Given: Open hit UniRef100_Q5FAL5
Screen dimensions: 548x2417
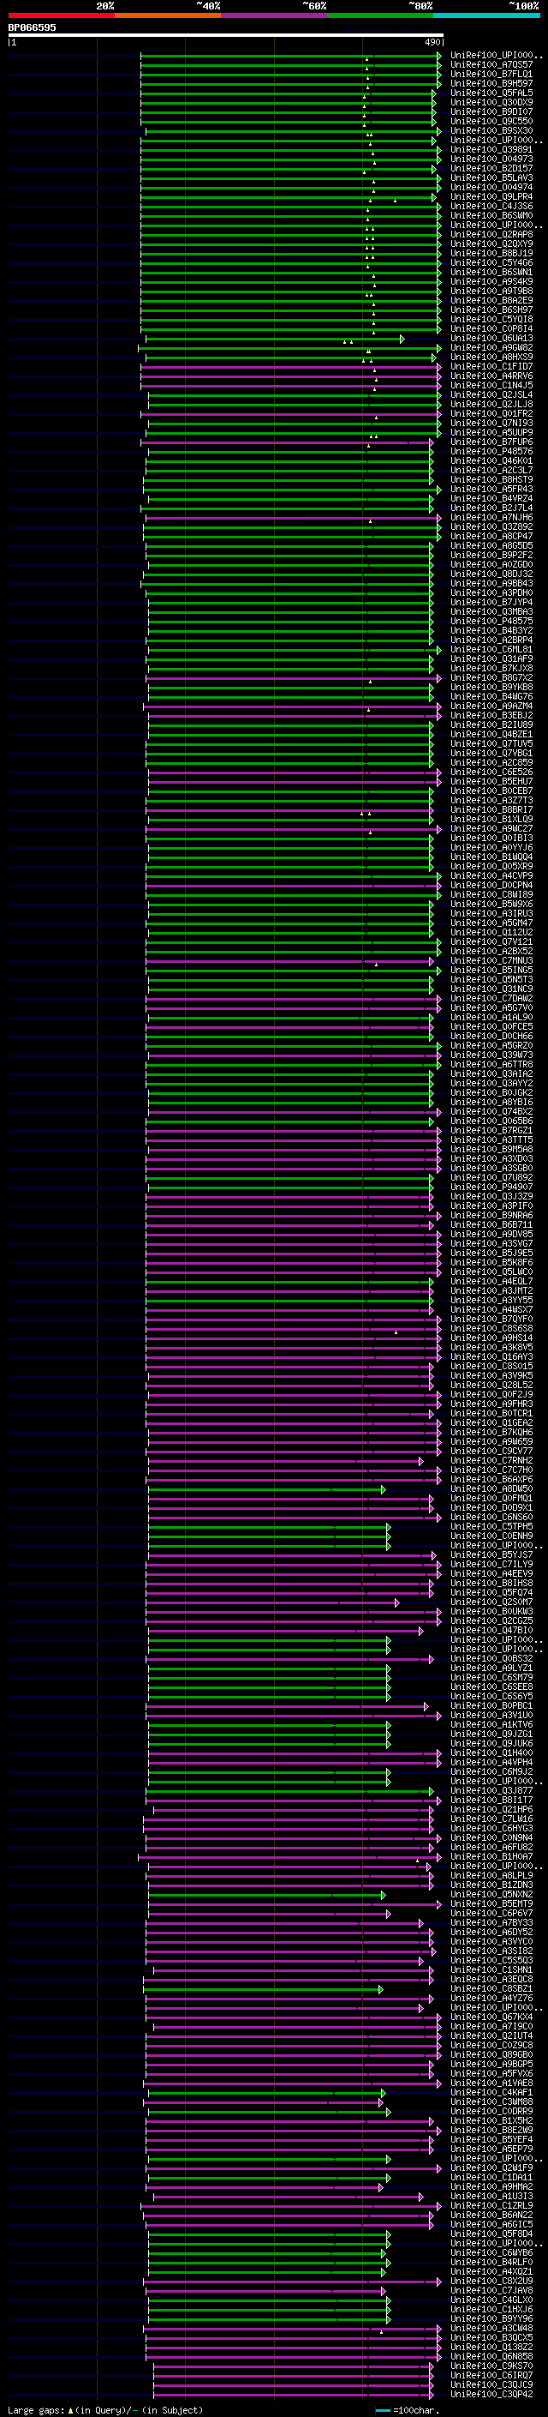Looking at the screenshot, I should [491, 93].
